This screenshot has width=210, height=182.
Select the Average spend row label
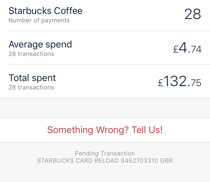40,44
